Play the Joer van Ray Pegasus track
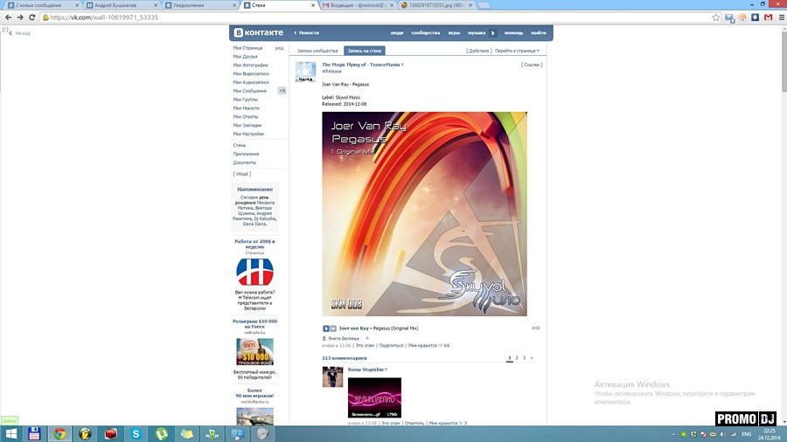The image size is (787, 442). (326, 328)
